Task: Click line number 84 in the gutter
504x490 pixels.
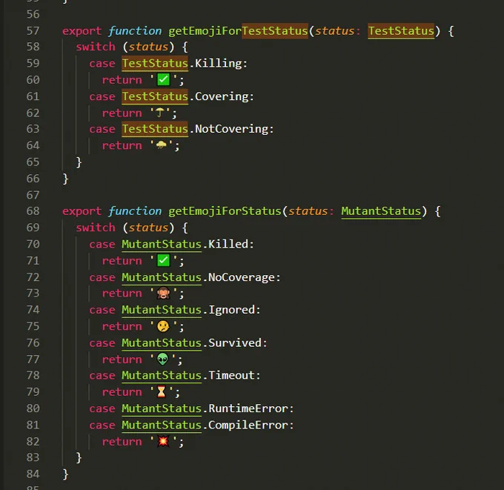Action: (33, 474)
